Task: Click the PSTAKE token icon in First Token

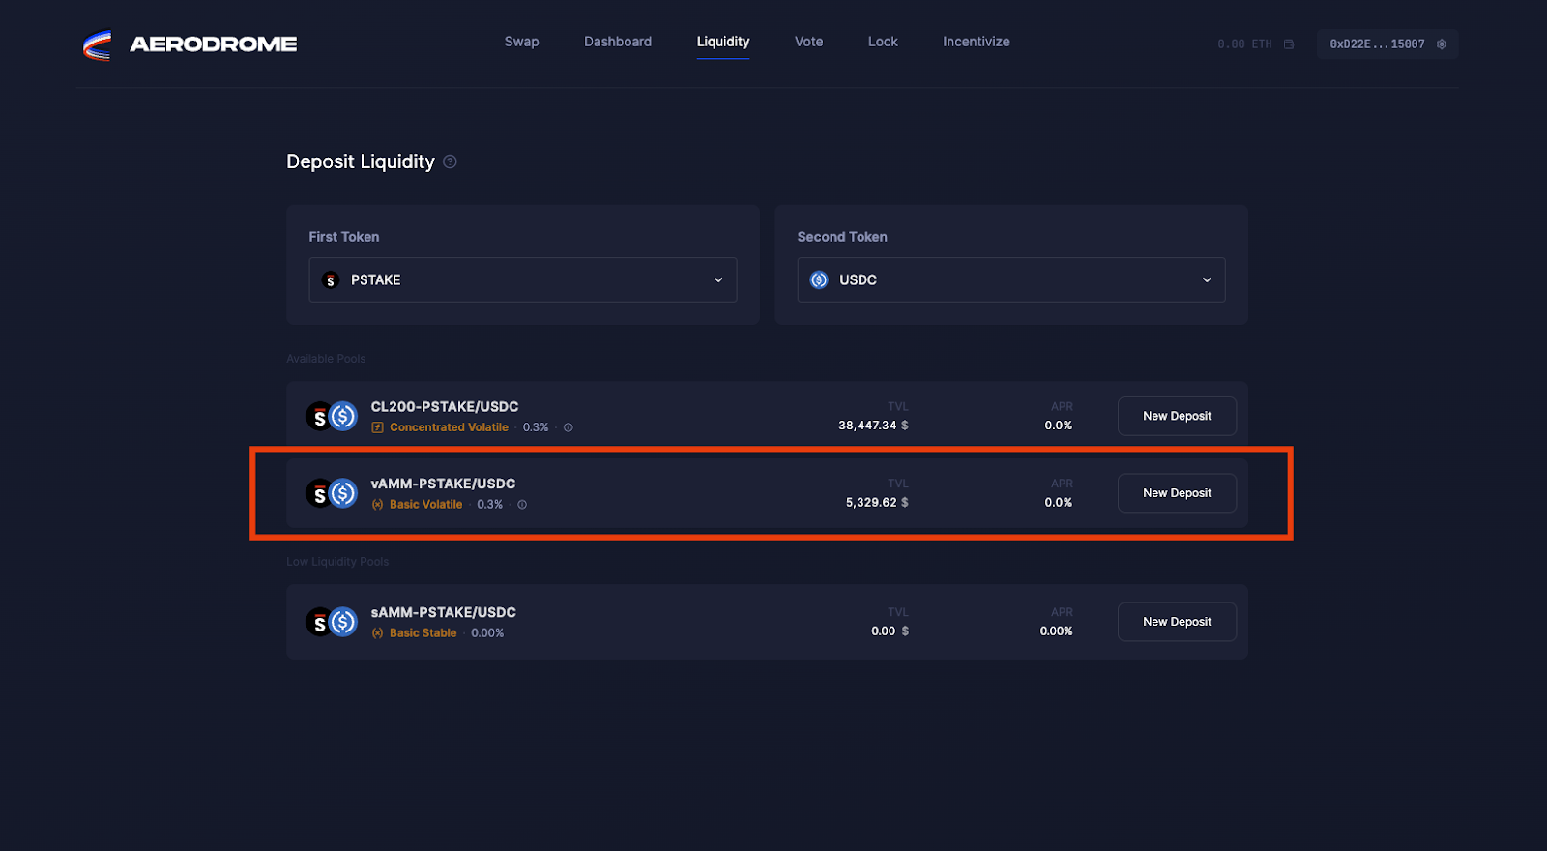Action: pyautogui.click(x=331, y=280)
